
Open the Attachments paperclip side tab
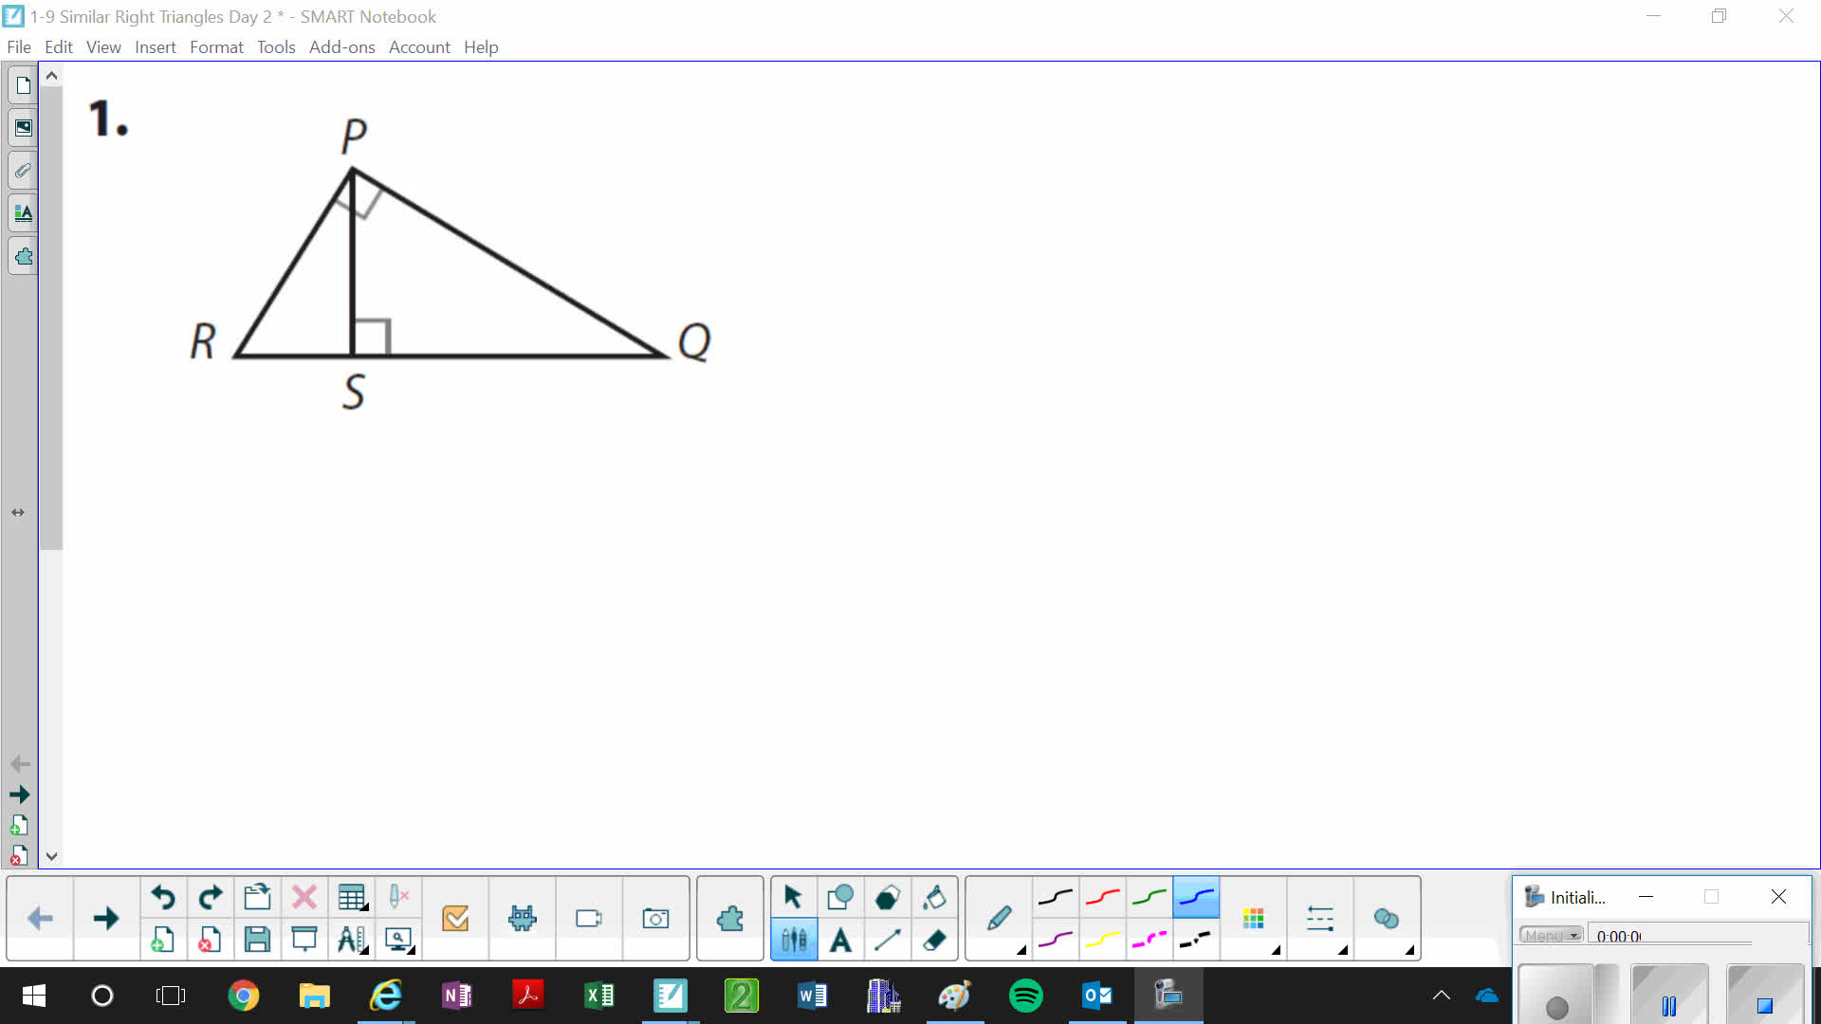tap(23, 171)
